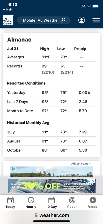The image size is (103, 224).
Task: Open The Weather Channel logo homepage
Action: (x=8, y=20)
